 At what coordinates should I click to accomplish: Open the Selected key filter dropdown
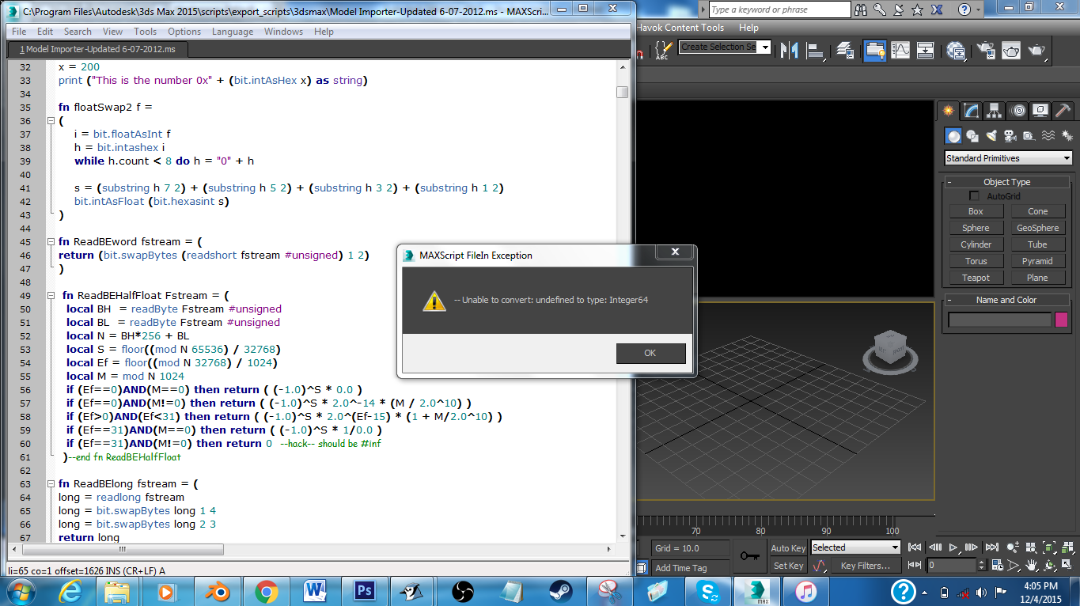(855, 547)
